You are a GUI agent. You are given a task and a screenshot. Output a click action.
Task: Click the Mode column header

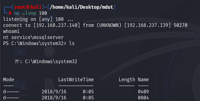tap(9, 80)
